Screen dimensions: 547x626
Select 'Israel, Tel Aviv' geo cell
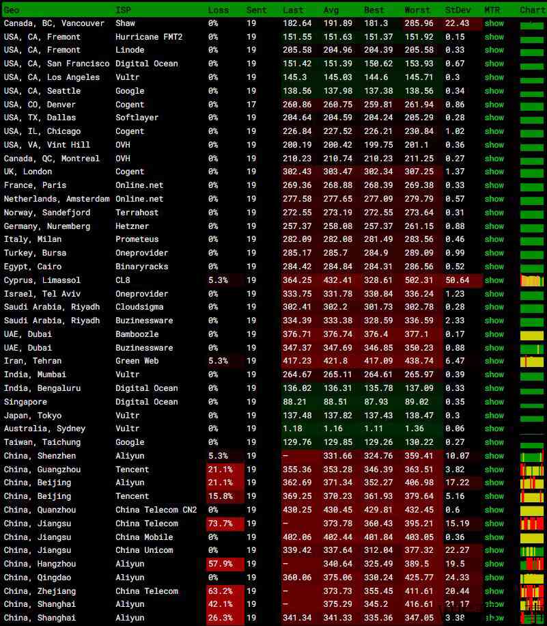[42, 294]
